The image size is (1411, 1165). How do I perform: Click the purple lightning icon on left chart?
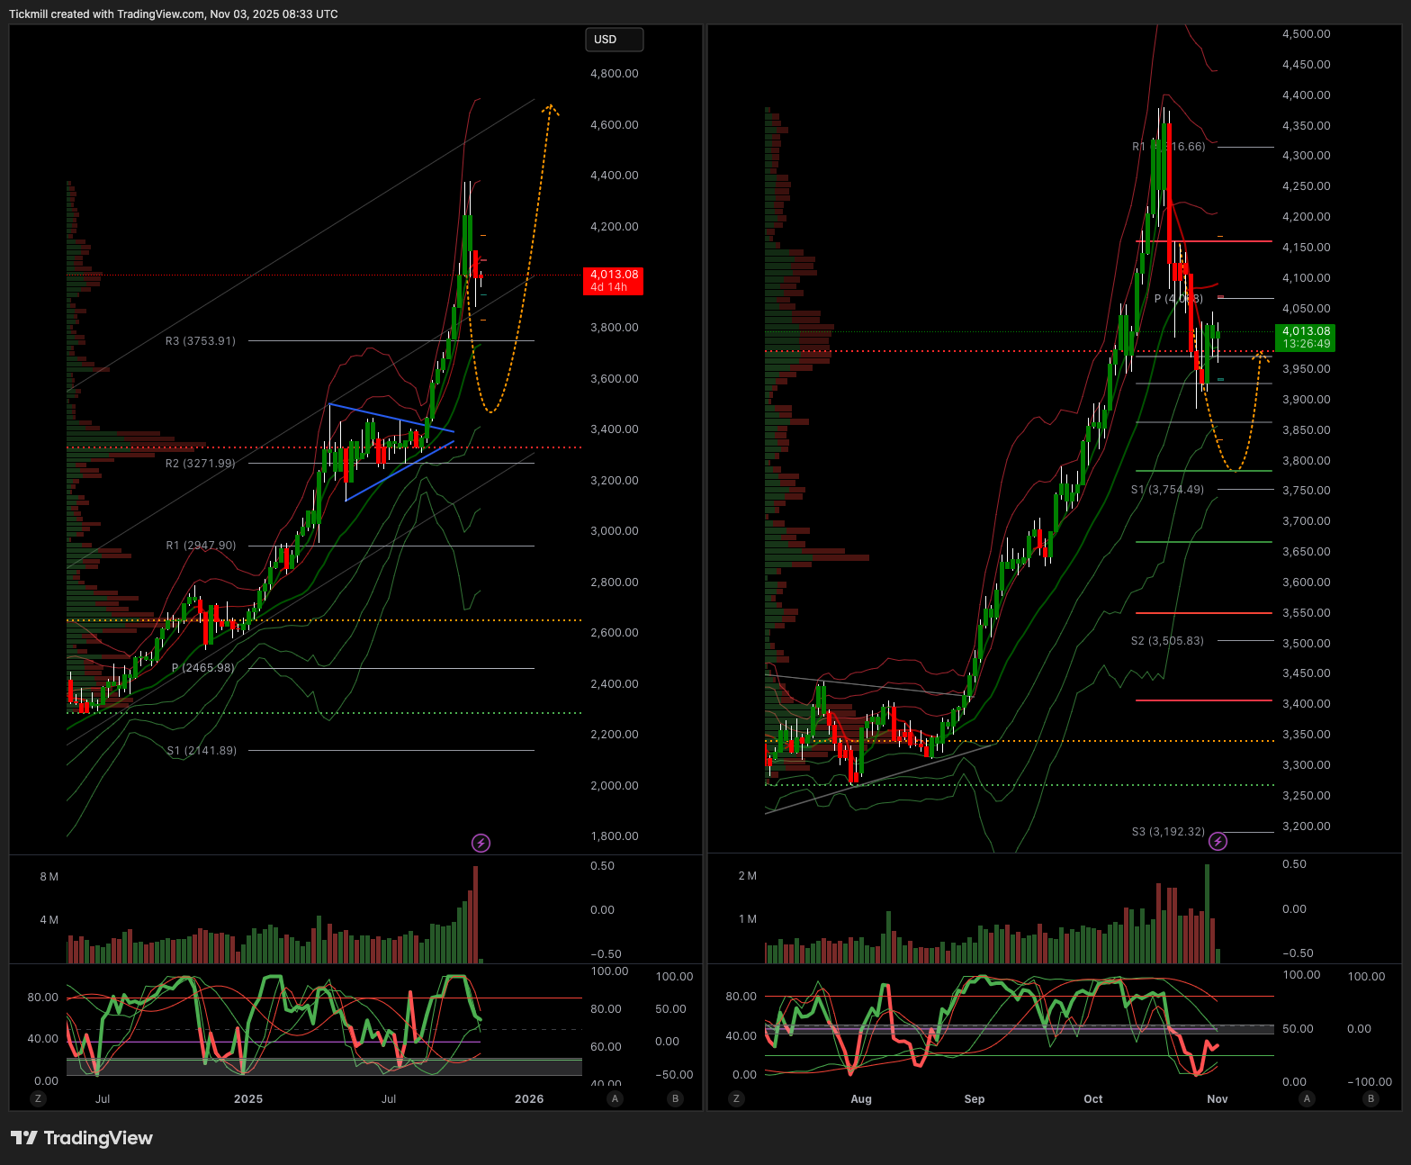point(481,843)
